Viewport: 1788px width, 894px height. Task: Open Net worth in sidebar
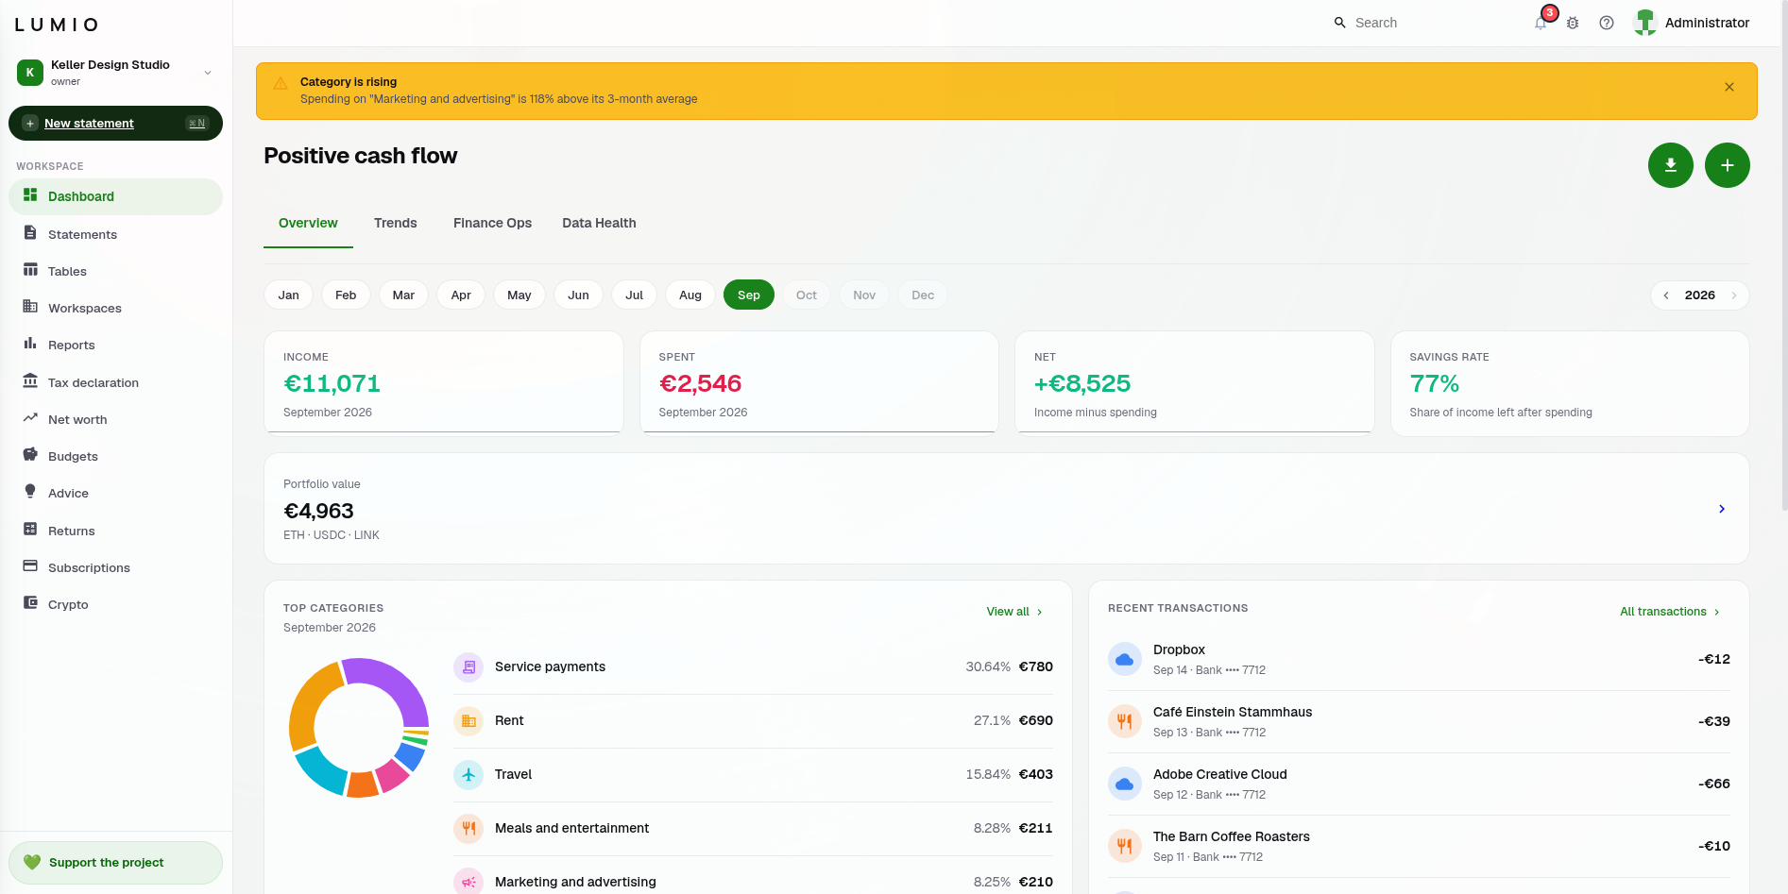(x=115, y=419)
